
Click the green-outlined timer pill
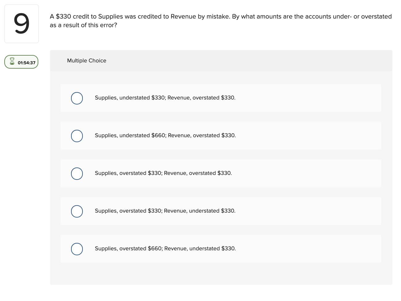pos(21,62)
